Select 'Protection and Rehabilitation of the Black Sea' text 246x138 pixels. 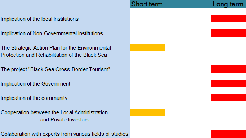coord(54,55)
